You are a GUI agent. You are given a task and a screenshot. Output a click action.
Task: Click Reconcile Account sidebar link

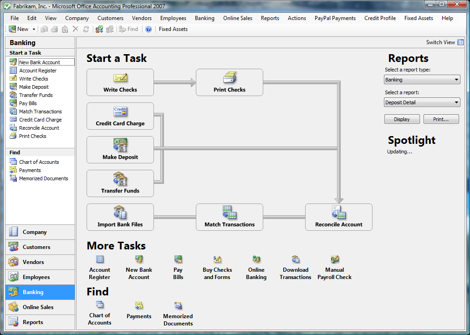click(x=39, y=127)
